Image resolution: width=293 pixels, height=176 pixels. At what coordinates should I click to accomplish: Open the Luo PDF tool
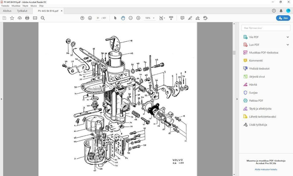pos(254,45)
